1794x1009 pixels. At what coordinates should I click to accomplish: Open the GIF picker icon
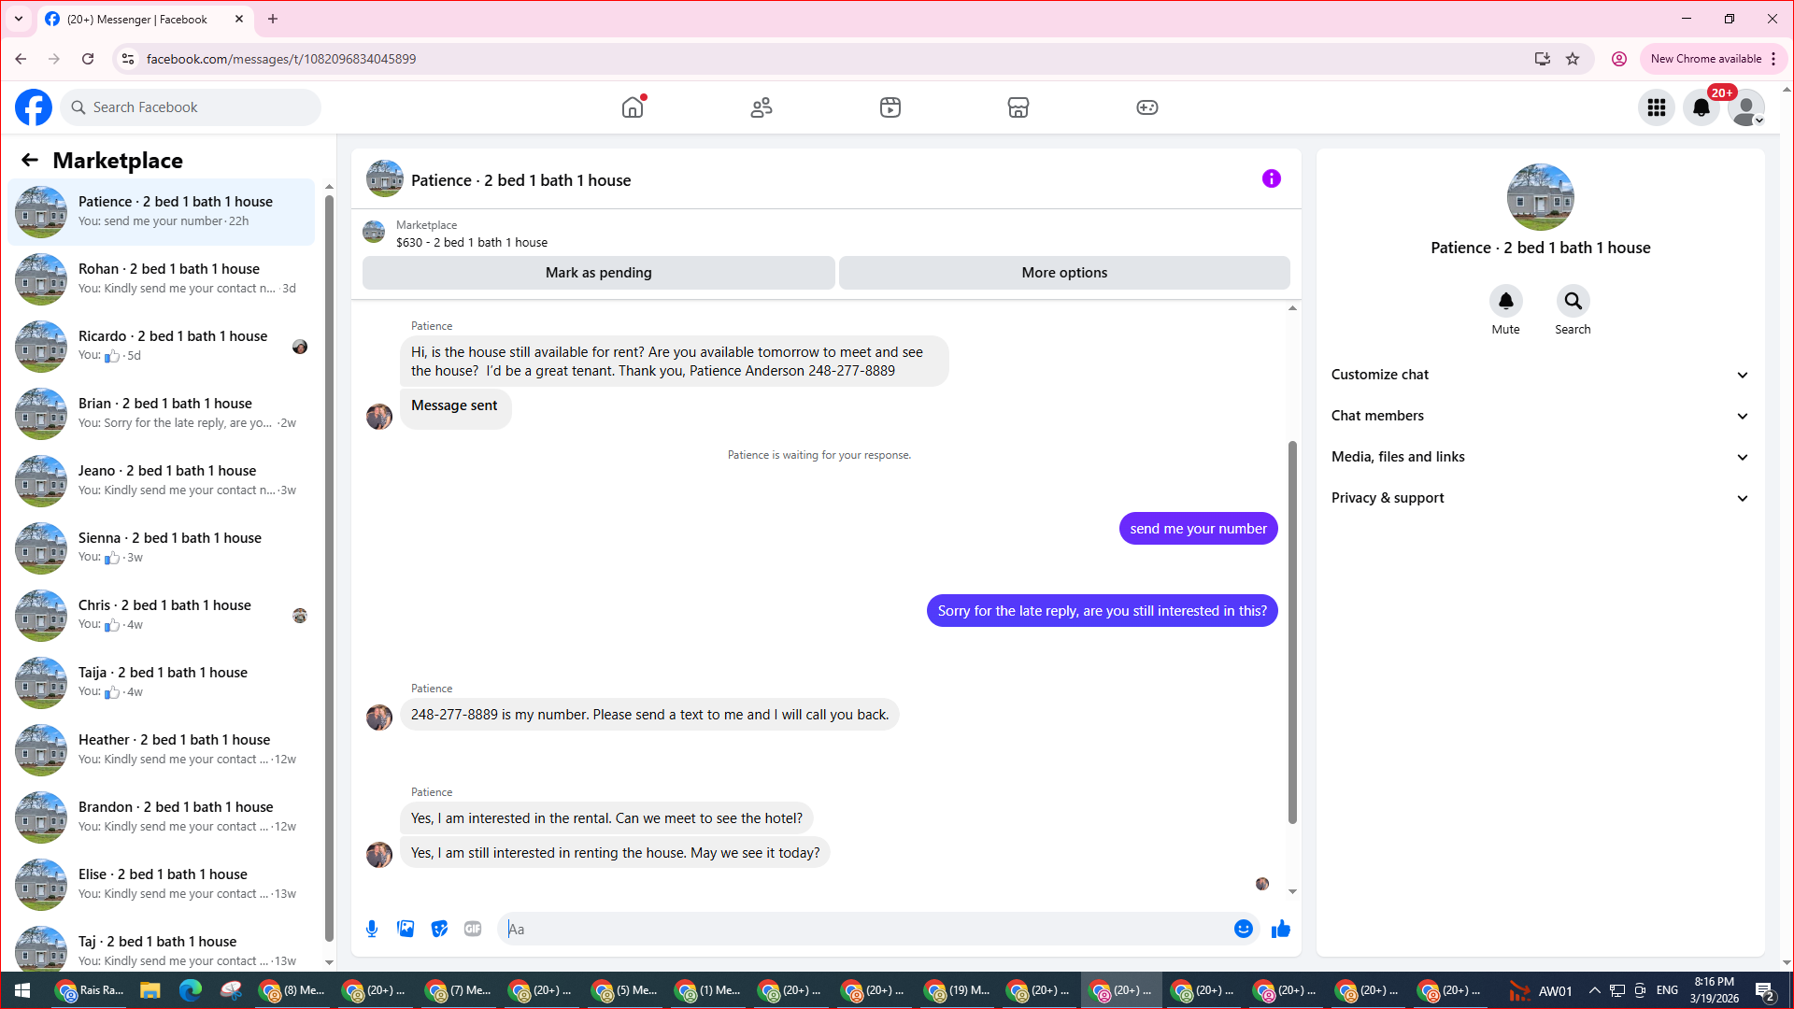[473, 929]
